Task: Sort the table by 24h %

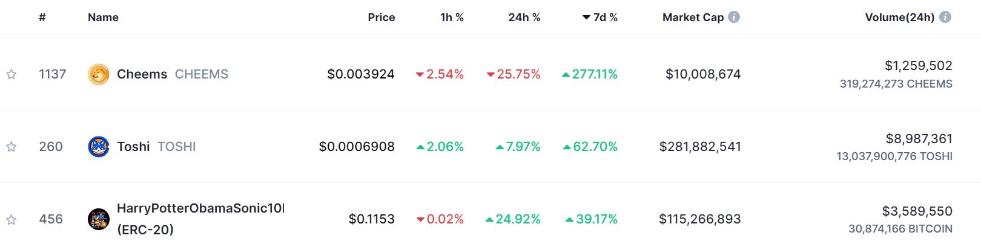Action: [524, 18]
